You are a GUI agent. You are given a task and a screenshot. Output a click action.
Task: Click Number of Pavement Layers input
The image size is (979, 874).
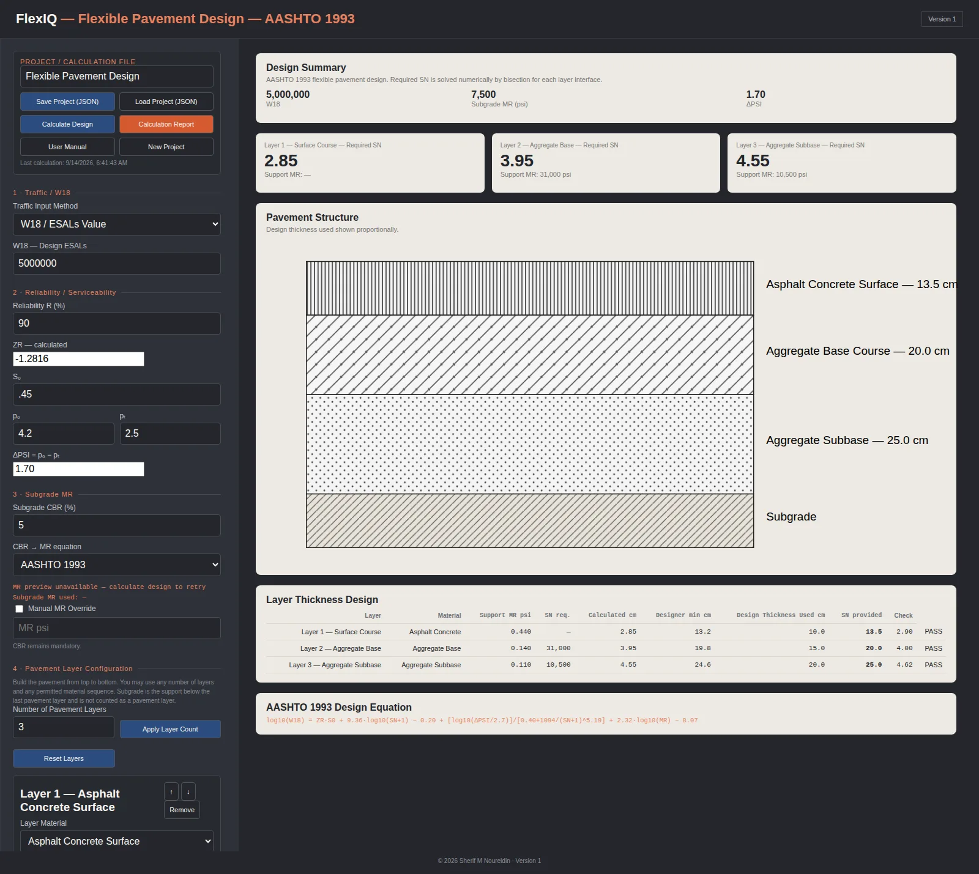pyautogui.click(x=64, y=727)
